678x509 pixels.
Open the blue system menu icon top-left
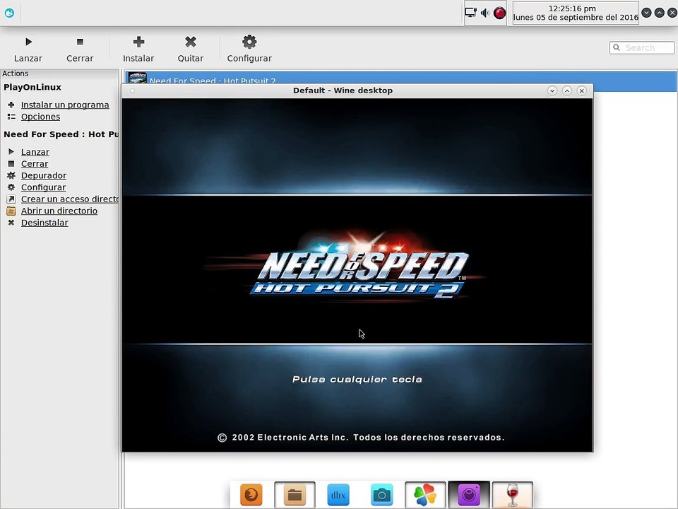pos(9,13)
